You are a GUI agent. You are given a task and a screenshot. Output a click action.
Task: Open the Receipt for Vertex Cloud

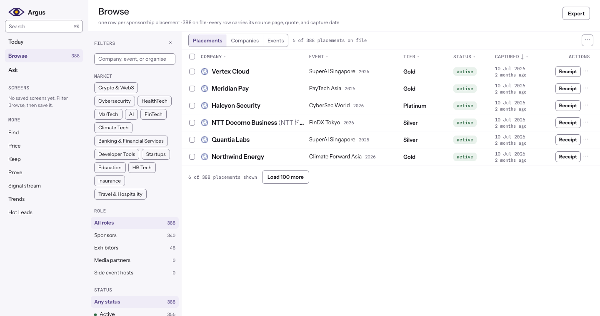568,72
